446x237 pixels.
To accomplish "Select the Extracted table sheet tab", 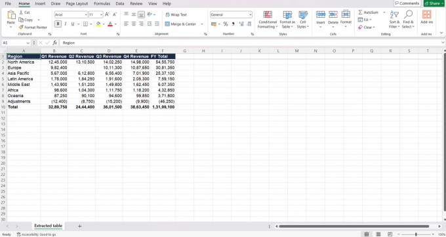I will pyautogui.click(x=48, y=226).
